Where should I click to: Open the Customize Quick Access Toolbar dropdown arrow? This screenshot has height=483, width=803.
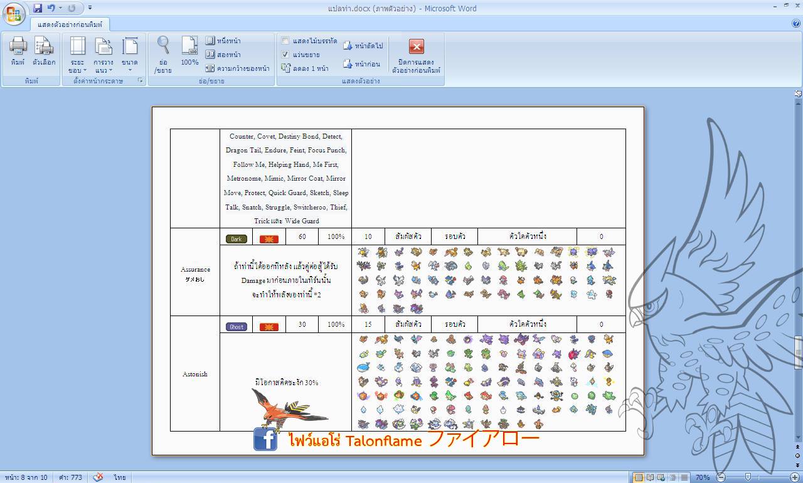(90, 8)
